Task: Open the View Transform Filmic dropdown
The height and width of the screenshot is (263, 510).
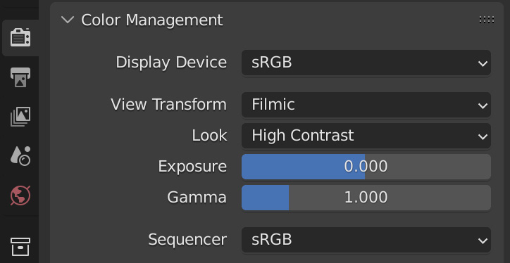Action: (x=366, y=105)
